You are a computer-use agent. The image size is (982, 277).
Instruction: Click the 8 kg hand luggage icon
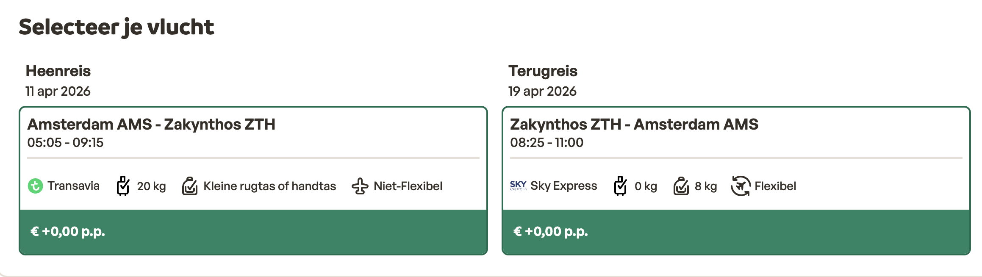pyautogui.click(x=681, y=186)
